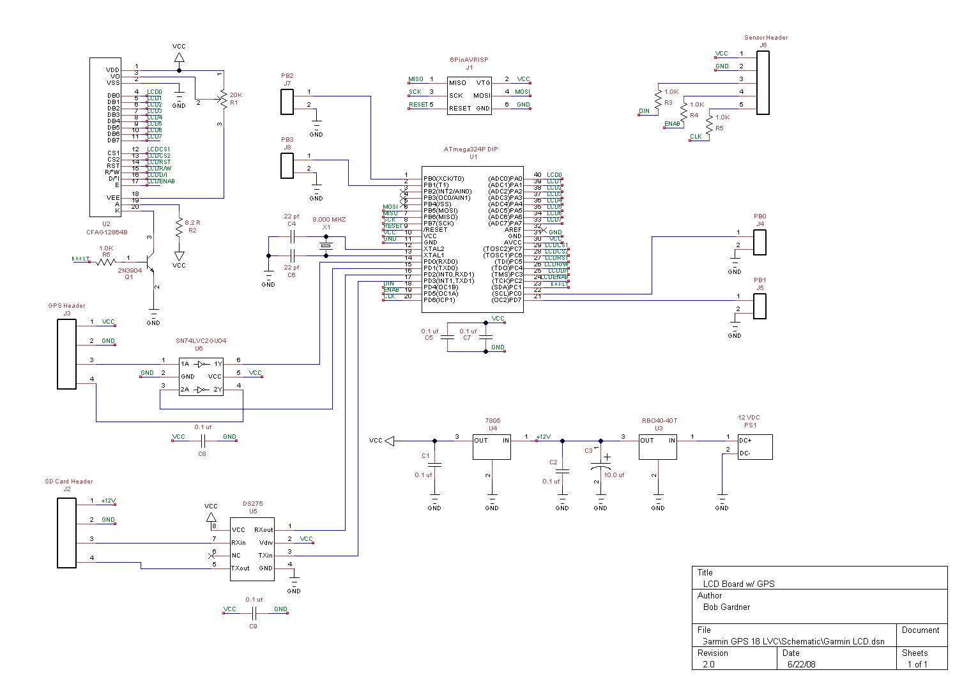Click the DS275 transceiver chip U5
This screenshot has width=955, height=677.
click(x=252, y=549)
